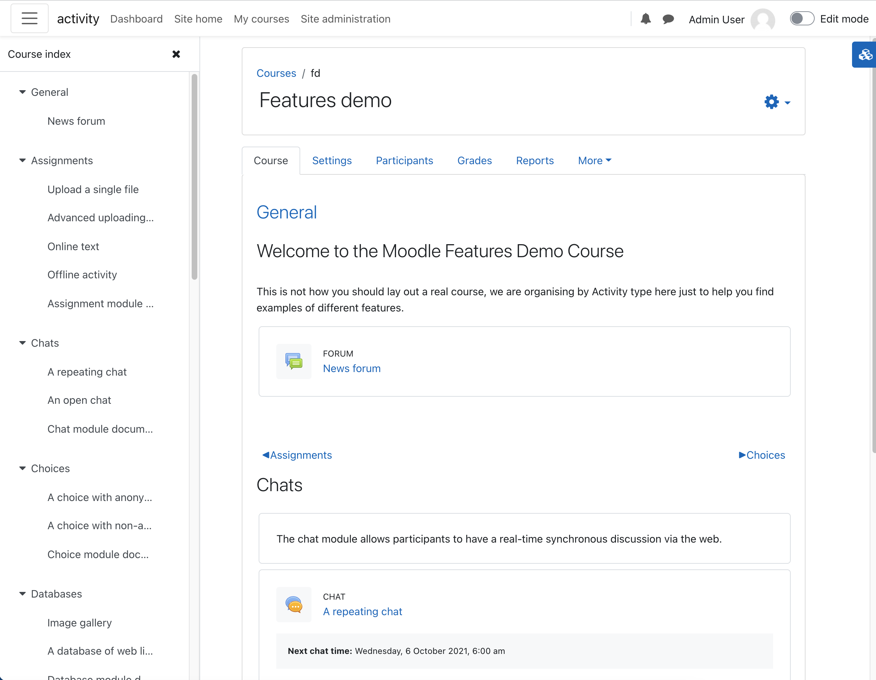The image size is (876, 680).
Task: Collapse the Assignments section in index
Action: point(23,160)
